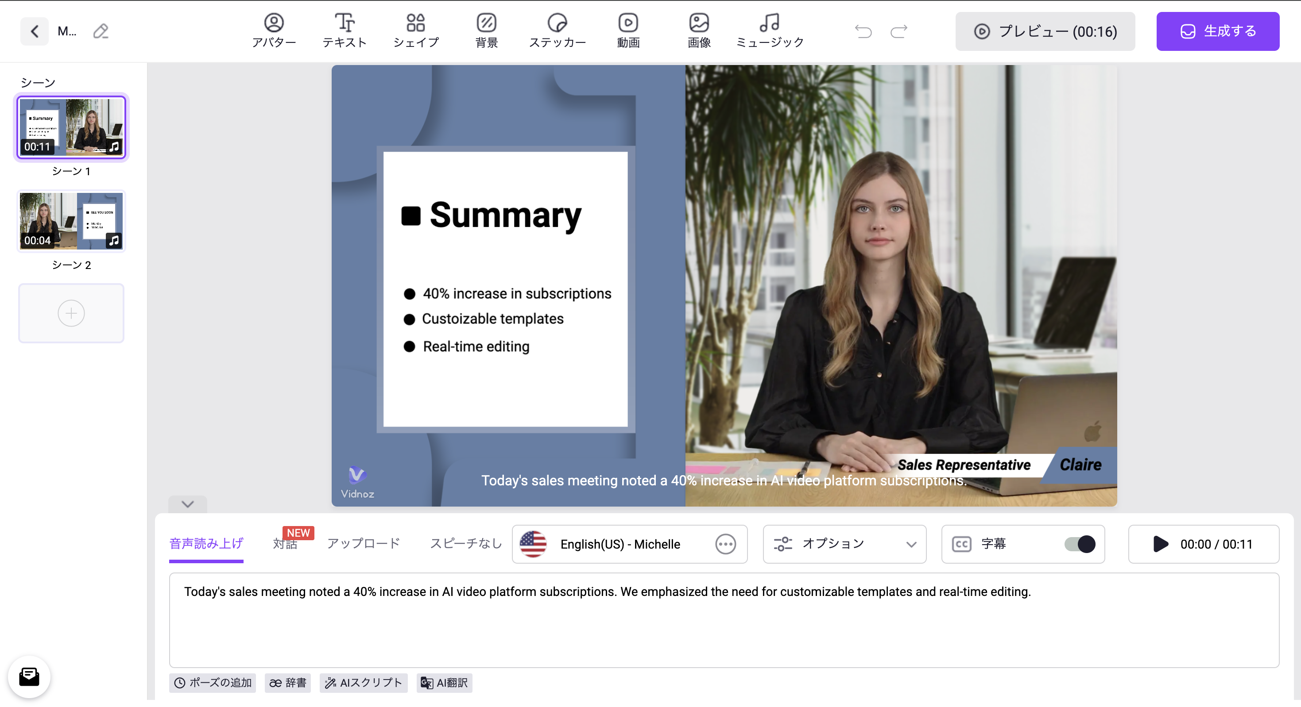The height and width of the screenshot is (707, 1301).
Task: Switch to the スピーチなし tab
Action: (x=466, y=543)
